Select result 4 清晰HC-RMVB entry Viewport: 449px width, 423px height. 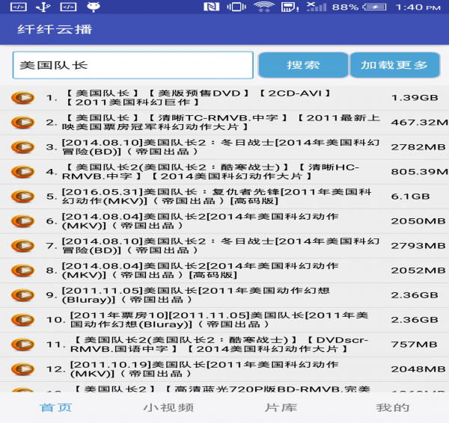(210, 172)
